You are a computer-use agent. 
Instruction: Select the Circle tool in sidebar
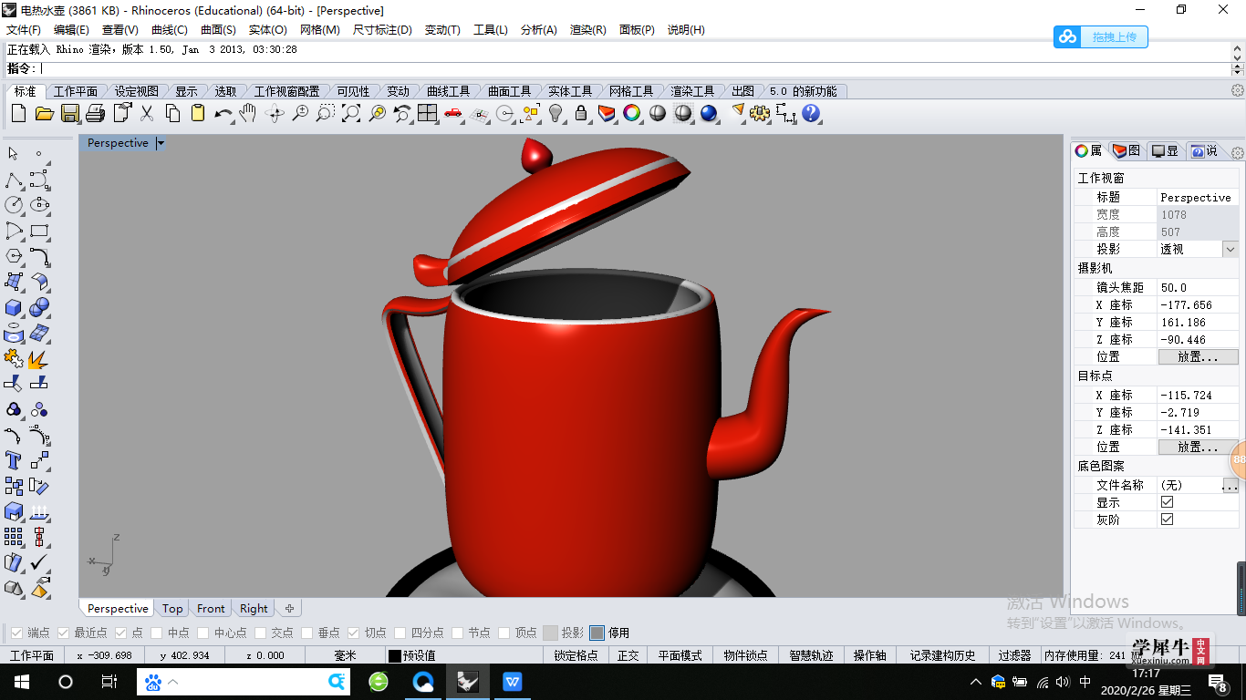coord(14,205)
